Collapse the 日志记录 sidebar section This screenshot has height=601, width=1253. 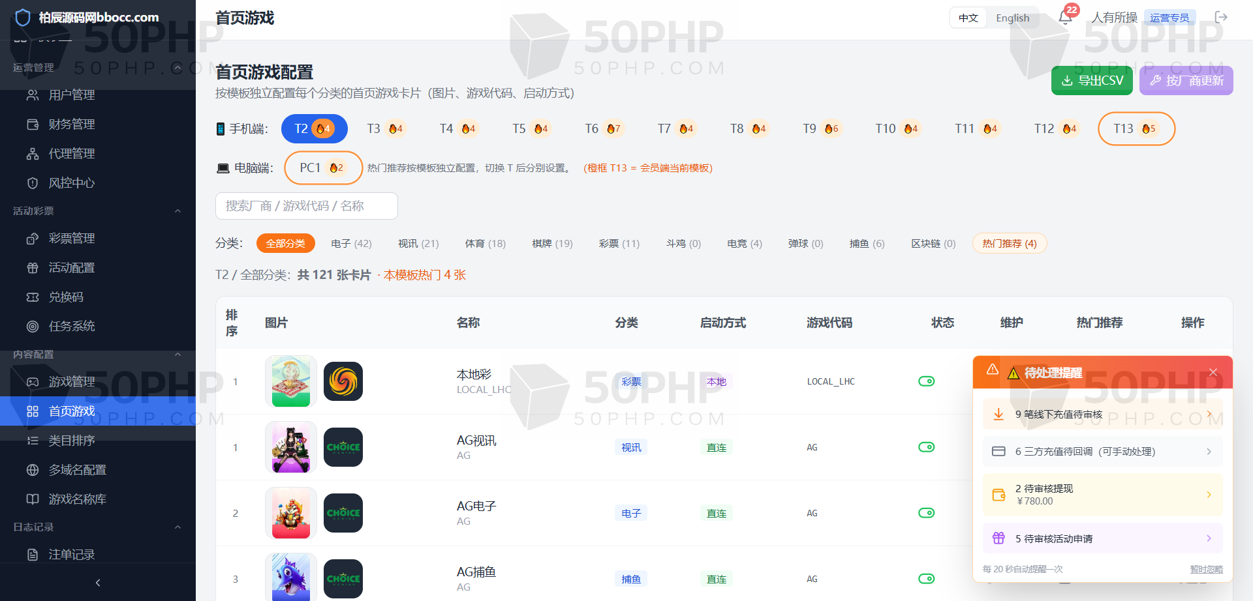(x=178, y=527)
